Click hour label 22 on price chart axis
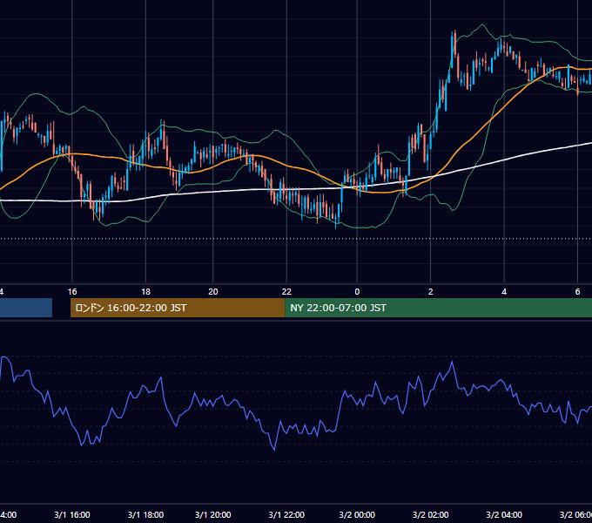The image size is (592, 523). click(x=286, y=292)
